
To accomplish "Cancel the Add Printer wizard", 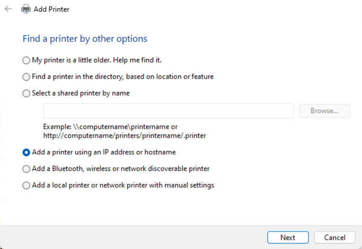I will coord(335,238).
